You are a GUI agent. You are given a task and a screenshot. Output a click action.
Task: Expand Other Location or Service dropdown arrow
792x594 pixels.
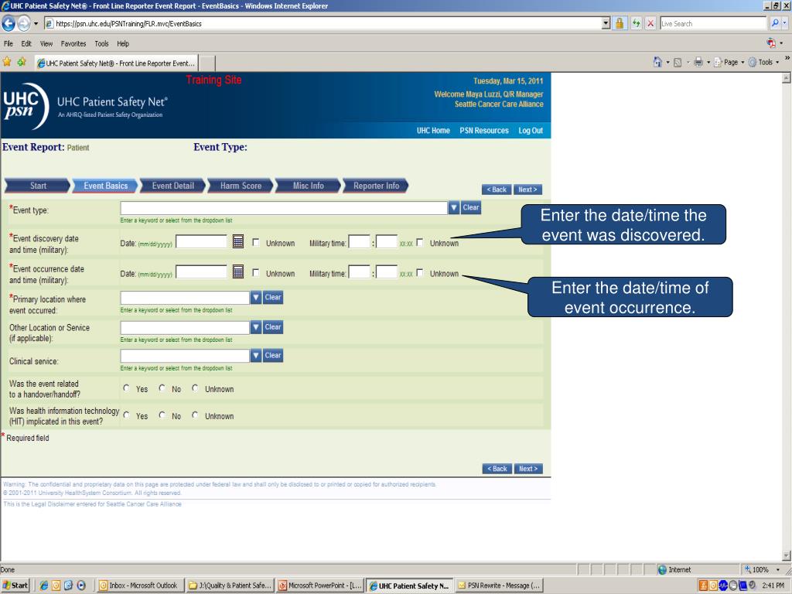pyautogui.click(x=255, y=327)
